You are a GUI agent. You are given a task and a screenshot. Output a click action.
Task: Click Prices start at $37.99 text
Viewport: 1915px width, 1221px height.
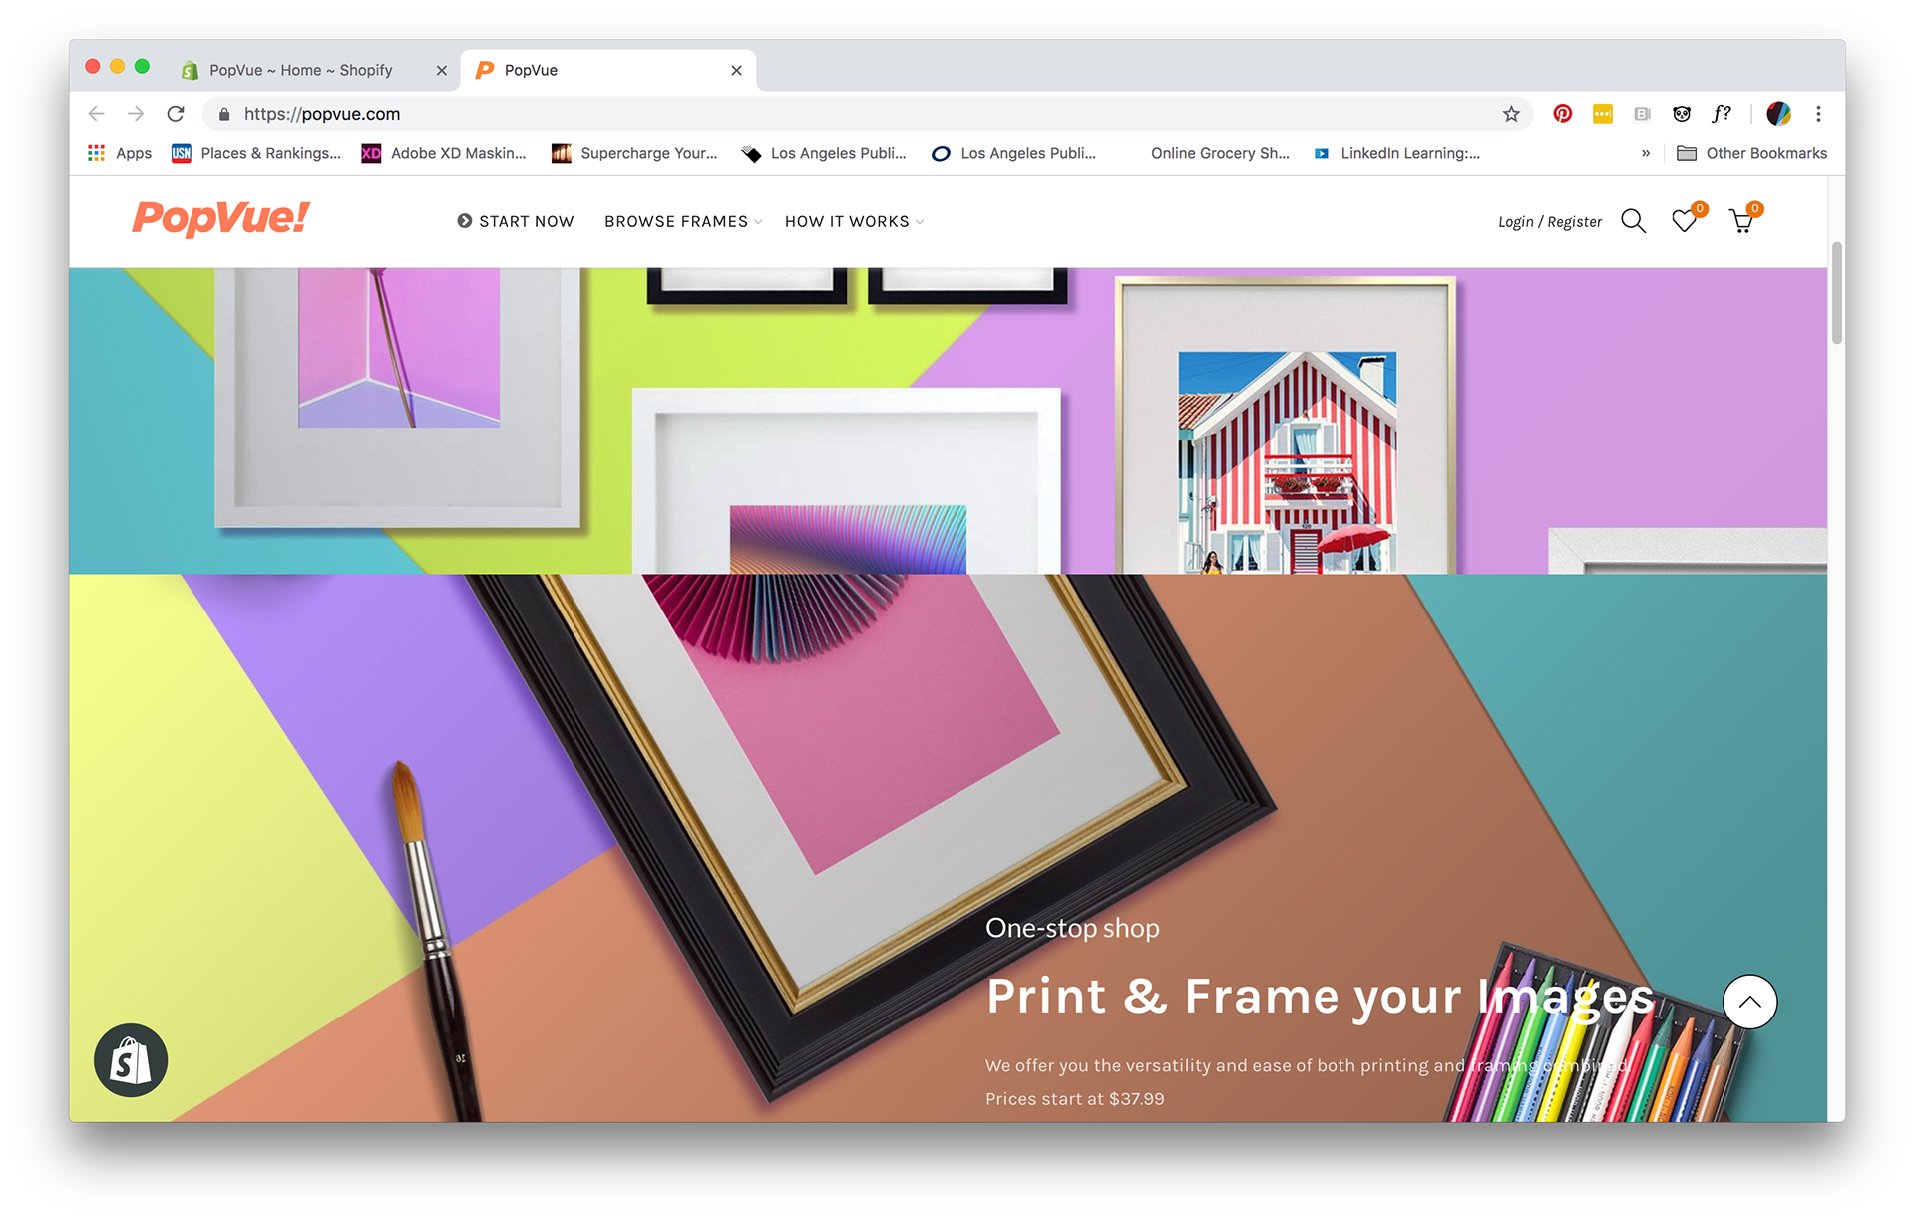[1074, 1098]
